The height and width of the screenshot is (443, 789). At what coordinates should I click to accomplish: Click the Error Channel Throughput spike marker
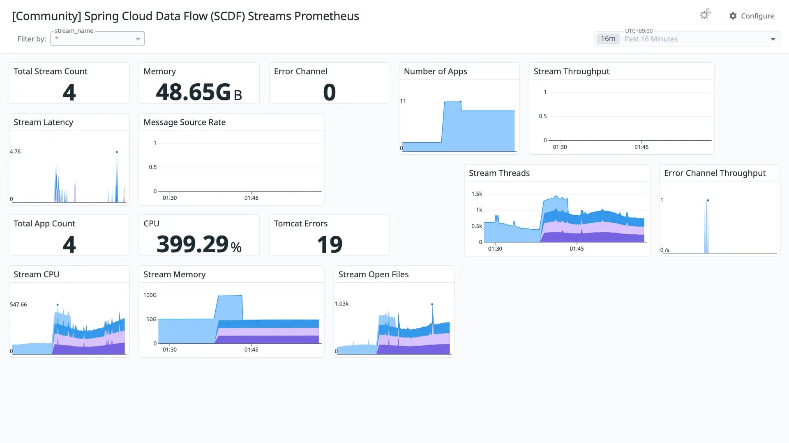tap(708, 200)
